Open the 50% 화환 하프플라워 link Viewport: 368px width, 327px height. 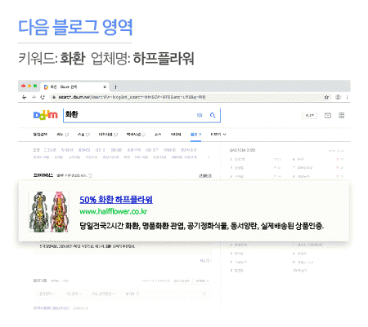tap(116, 200)
